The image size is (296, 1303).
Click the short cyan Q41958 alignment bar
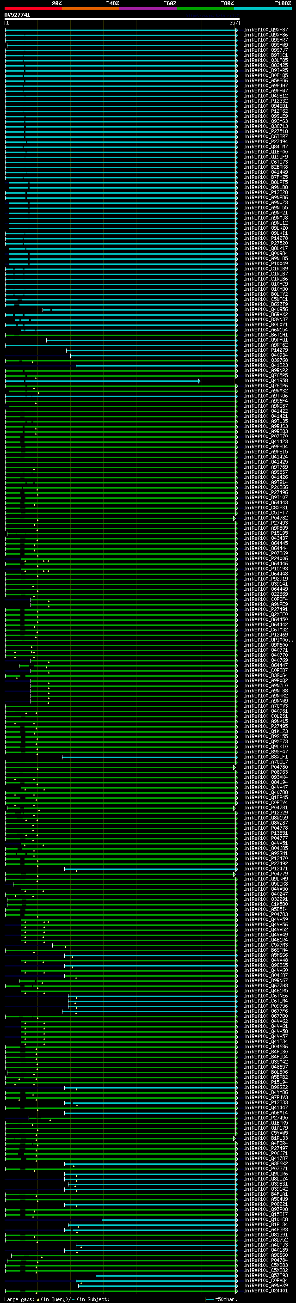pos(103,381)
